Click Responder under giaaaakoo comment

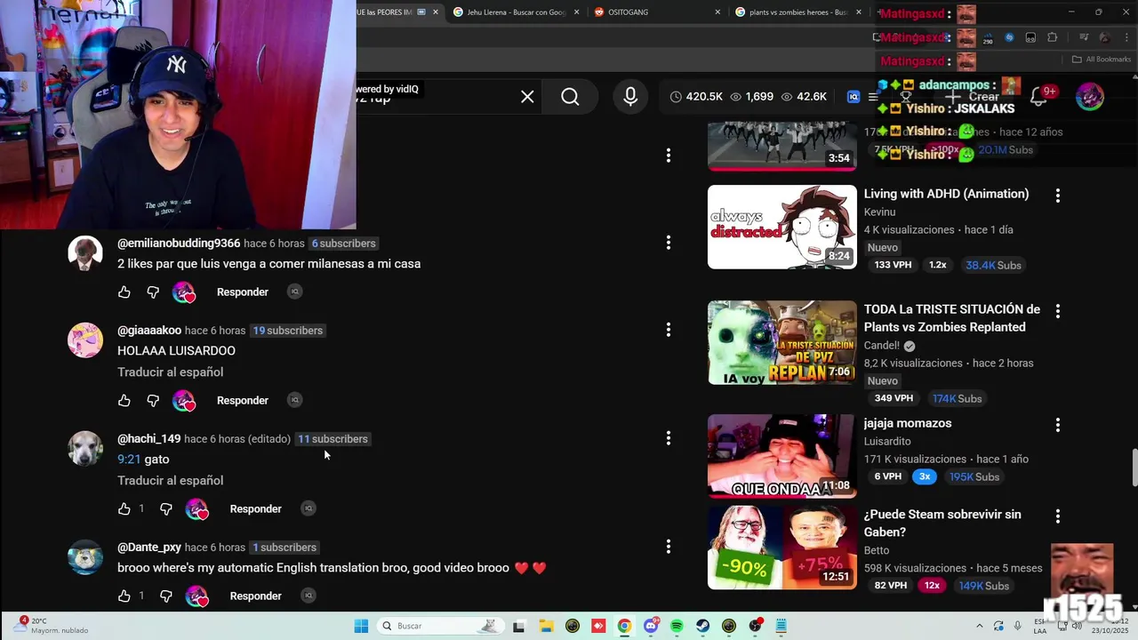pyautogui.click(x=243, y=400)
